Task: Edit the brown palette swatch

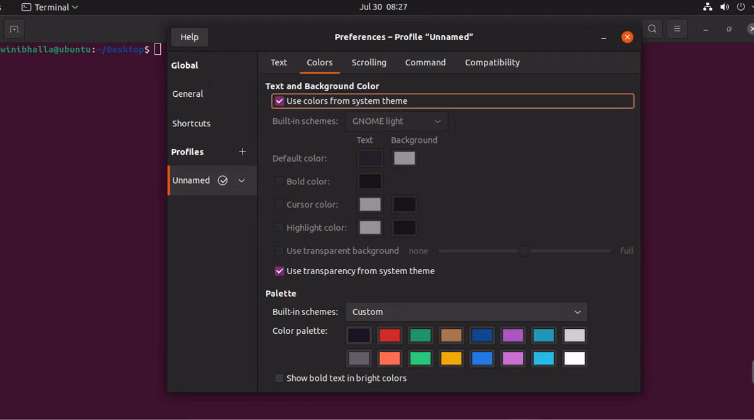Action: tap(452, 336)
